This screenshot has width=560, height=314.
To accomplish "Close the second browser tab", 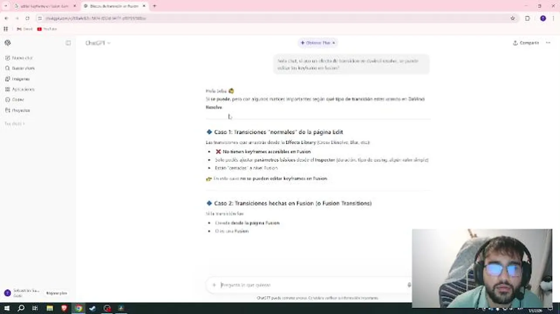I will pos(144,6).
